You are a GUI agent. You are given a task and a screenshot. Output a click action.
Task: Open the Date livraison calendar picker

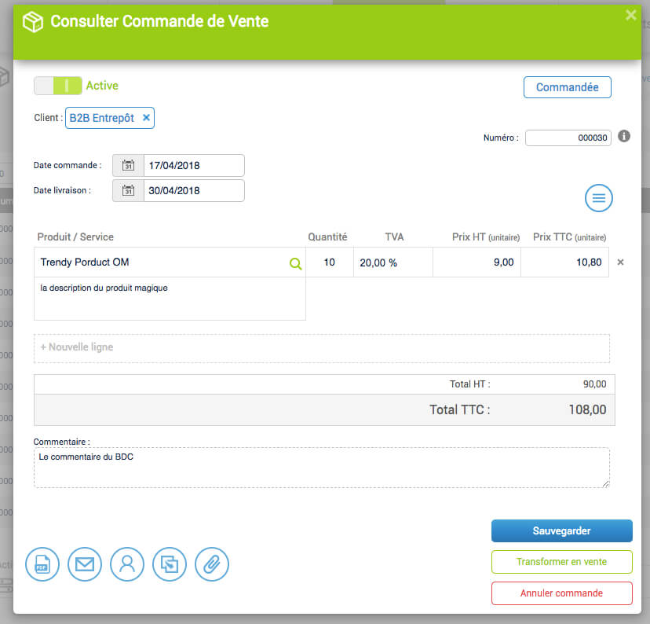[128, 190]
